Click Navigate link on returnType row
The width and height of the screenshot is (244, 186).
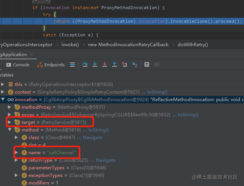pos(106,160)
